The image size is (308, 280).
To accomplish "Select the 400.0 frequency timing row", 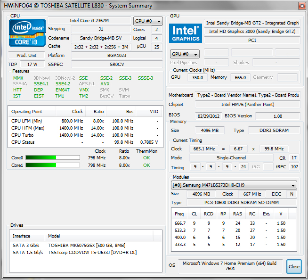I will [234, 238].
